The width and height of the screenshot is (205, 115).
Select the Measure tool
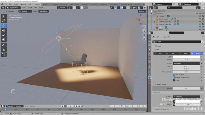point(4,50)
